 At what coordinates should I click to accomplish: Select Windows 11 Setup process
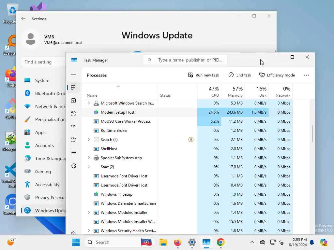pos(187,194)
